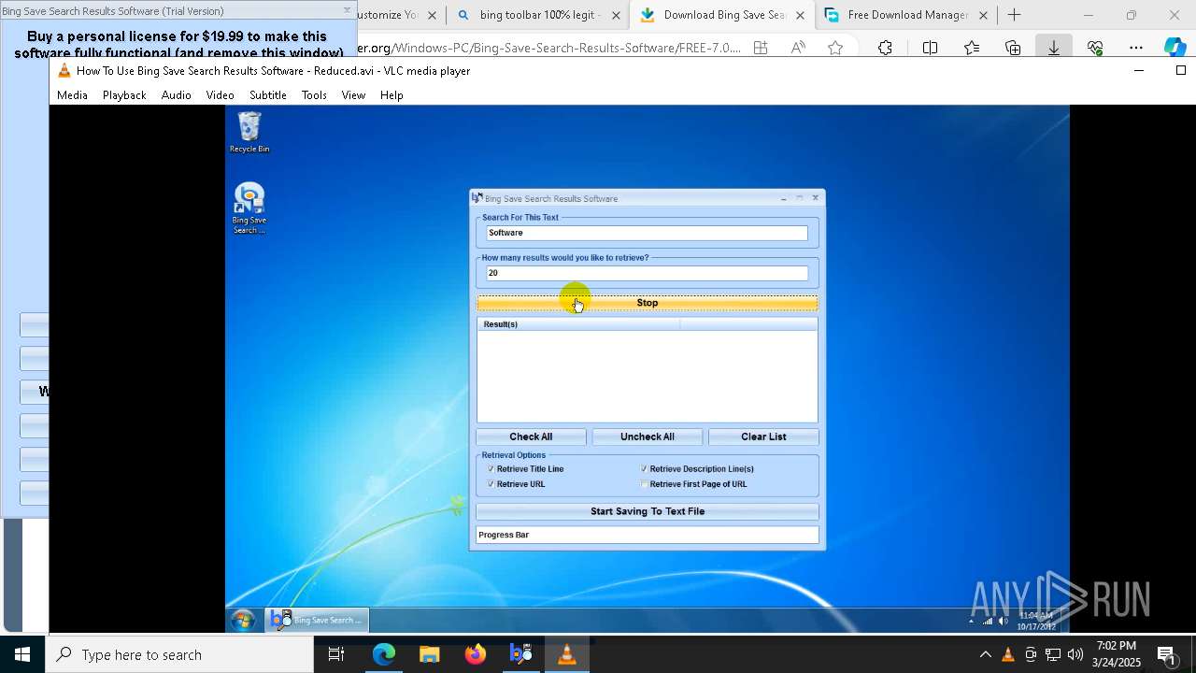
Task: Enable Retrieve First Page of URL
Action: (x=644, y=484)
